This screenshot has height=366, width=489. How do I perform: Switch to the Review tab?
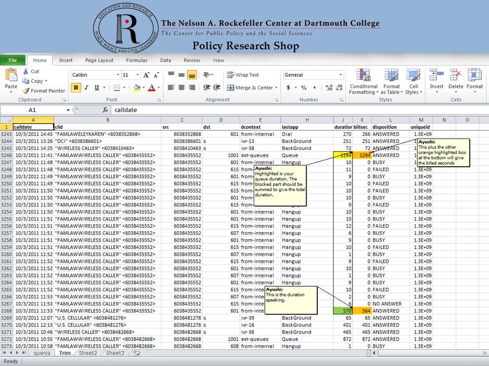point(192,60)
